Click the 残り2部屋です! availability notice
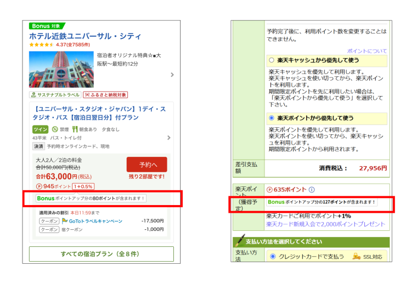This screenshot has width=417, height=283. point(147,177)
